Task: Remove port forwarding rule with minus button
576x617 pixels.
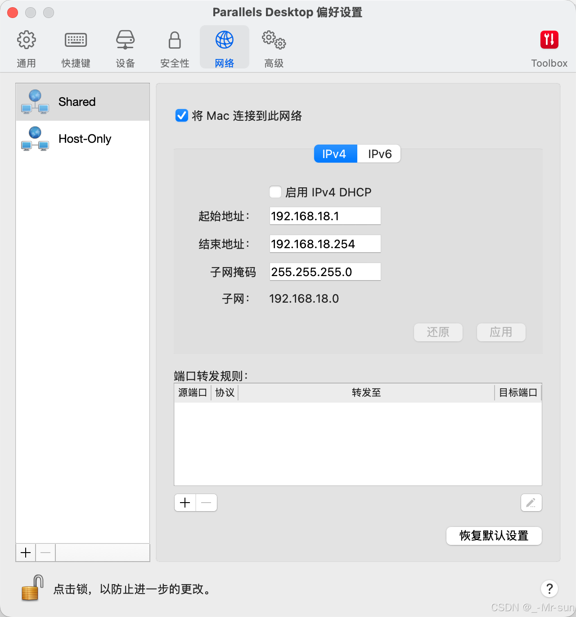Action: click(x=207, y=503)
